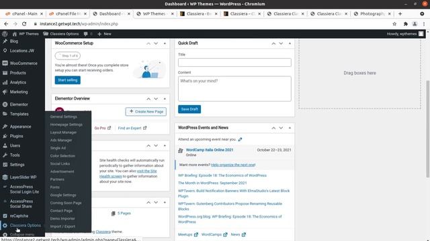Image resolution: width=430 pixels, height=241 pixels.
Task: Toggle the Quick Draft panel
Action: (x=290, y=44)
